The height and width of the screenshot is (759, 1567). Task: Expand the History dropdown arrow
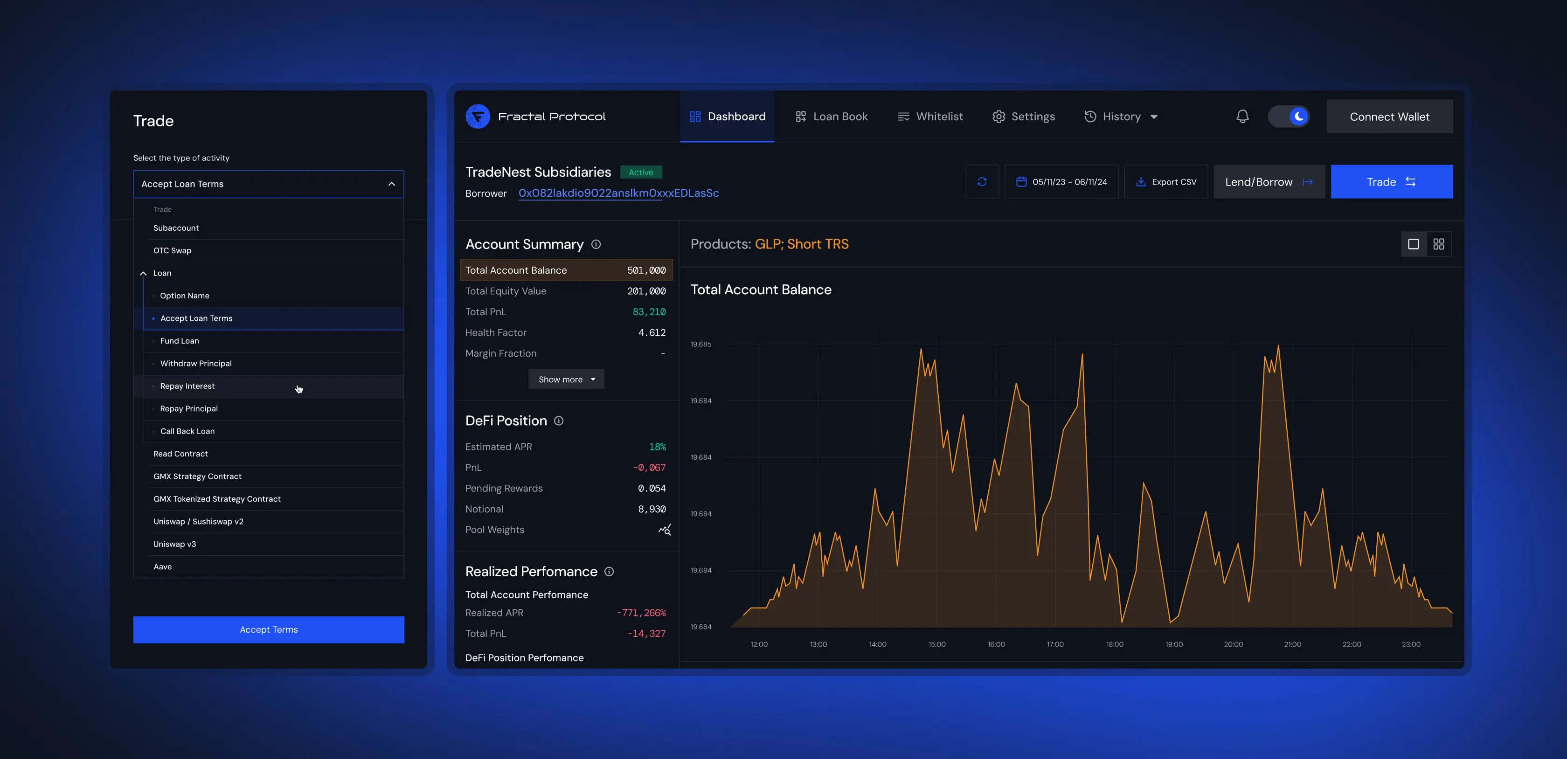click(1154, 117)
